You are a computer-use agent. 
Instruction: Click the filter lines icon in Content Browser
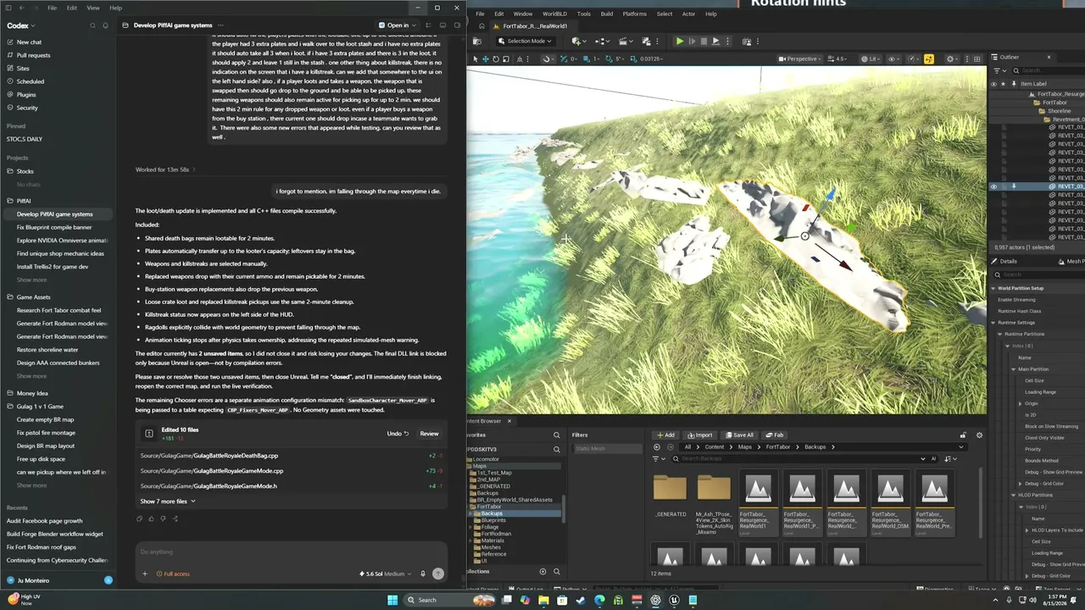coord(657,458)
